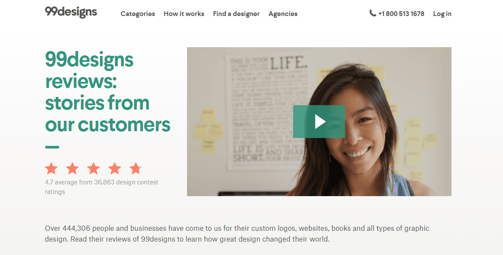Viewport: 503px width, 255px height.
Task: Click the partially filled fifth star
Action: (x=135, y=168)
